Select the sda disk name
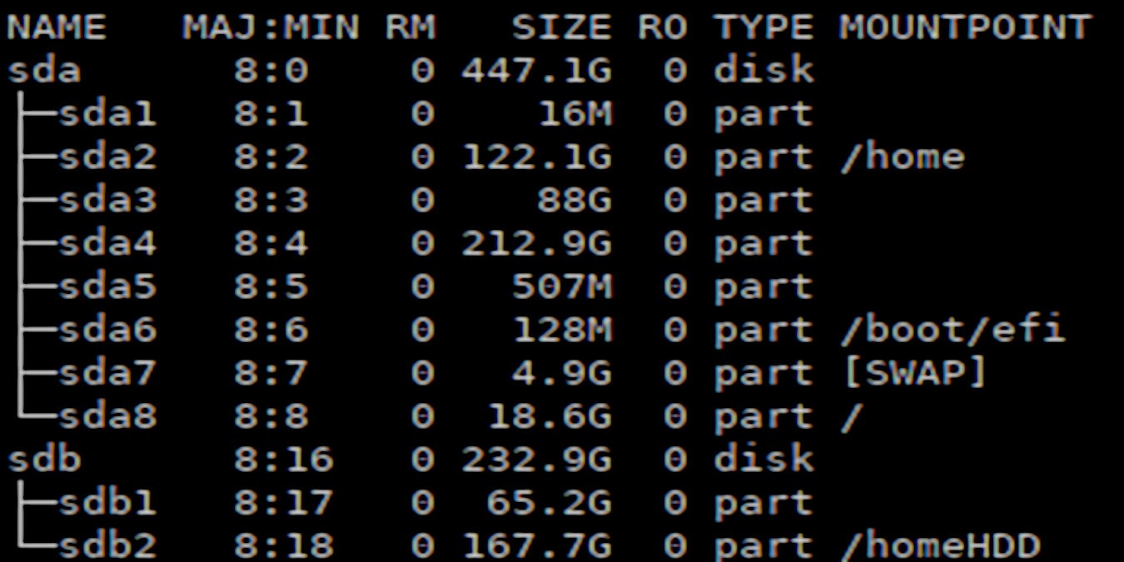This screenshot has height=562, width=1124. [x=44, y=71]
